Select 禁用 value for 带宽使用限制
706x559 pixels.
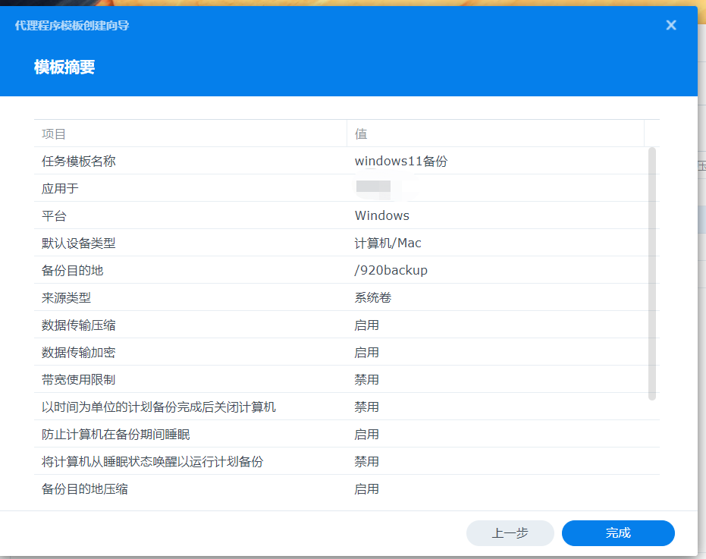tap(366, 380)
